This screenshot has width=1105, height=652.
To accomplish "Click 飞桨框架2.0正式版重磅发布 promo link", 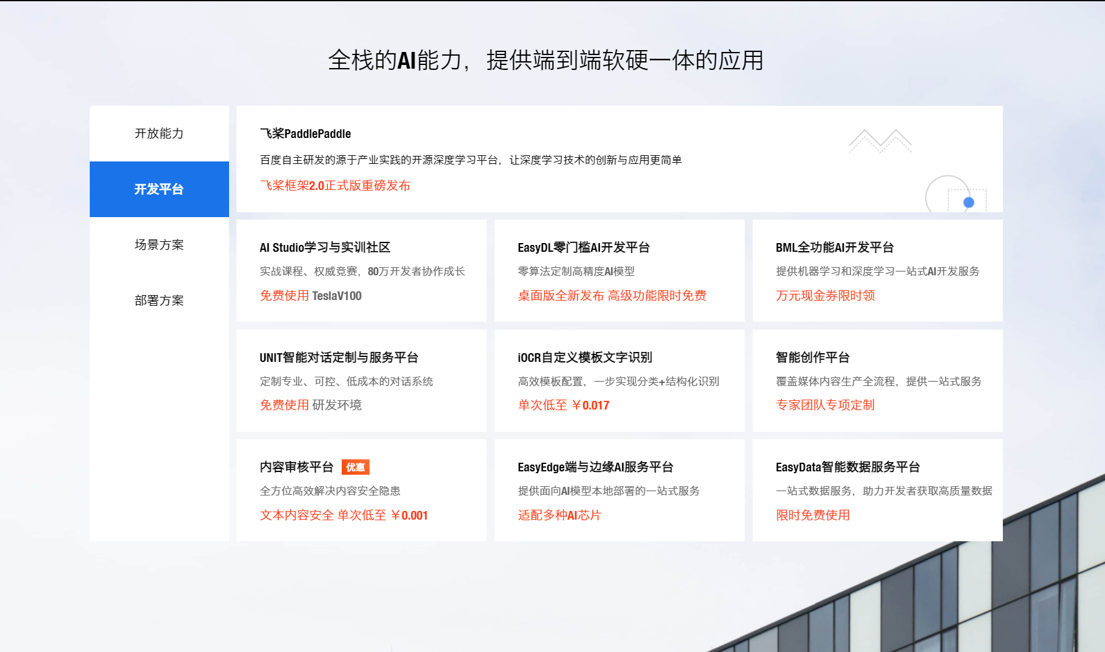I will click(x=335, y=186).
